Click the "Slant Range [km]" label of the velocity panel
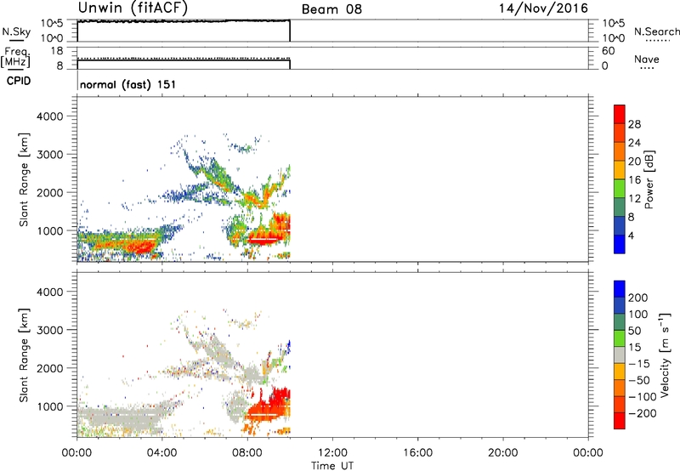 point(24,355)
